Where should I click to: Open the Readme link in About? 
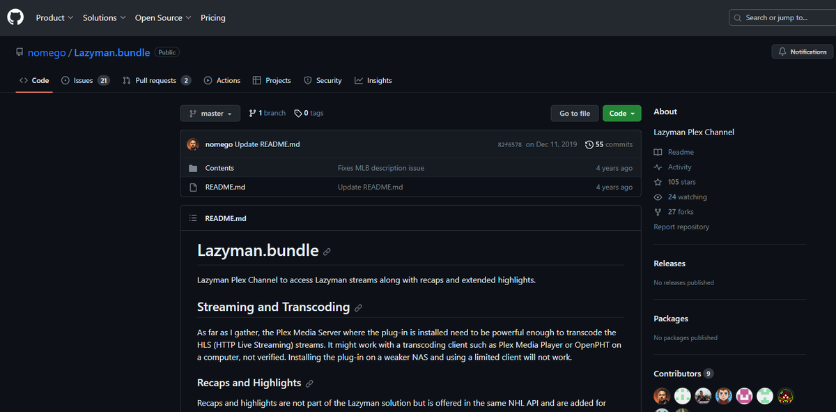[674, 152]
